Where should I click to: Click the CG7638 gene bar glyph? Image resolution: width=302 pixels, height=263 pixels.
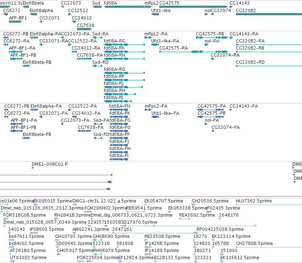[x=84, y=29]
